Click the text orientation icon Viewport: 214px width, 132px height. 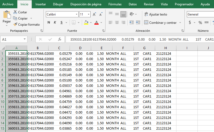tap(132, 14)
